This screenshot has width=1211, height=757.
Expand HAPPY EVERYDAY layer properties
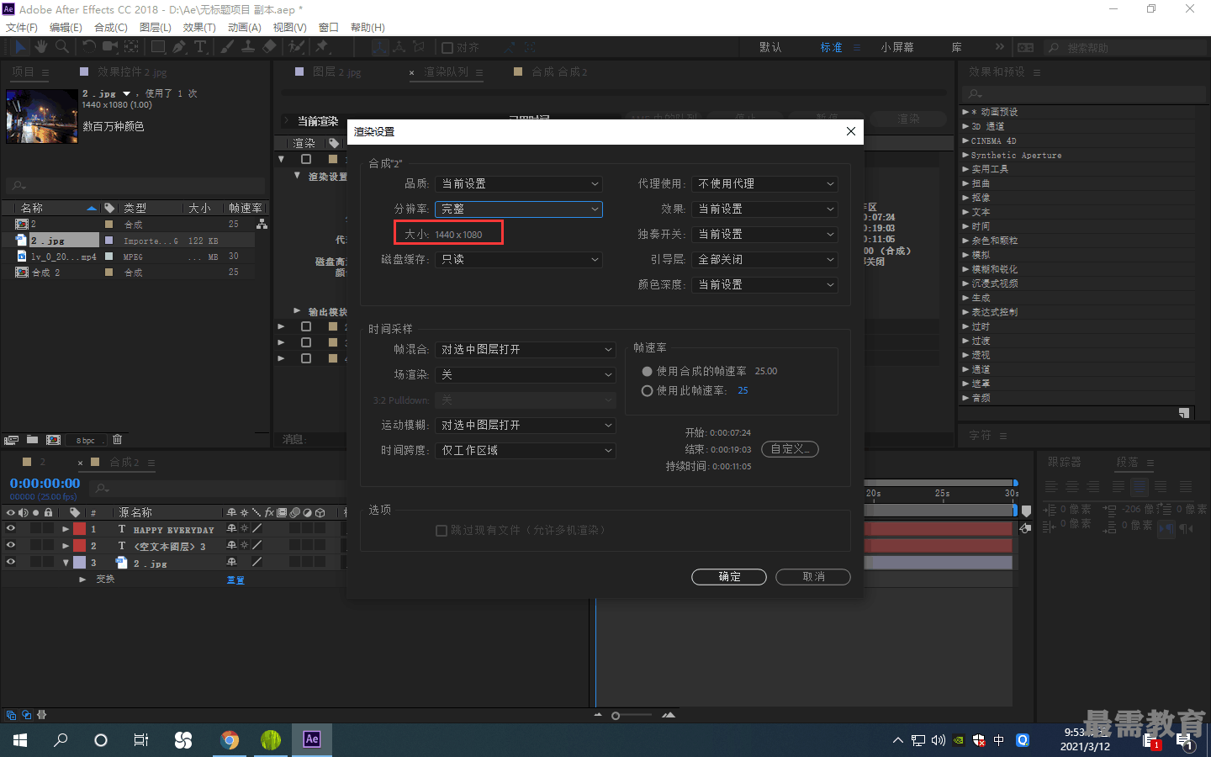click(66, 529)
